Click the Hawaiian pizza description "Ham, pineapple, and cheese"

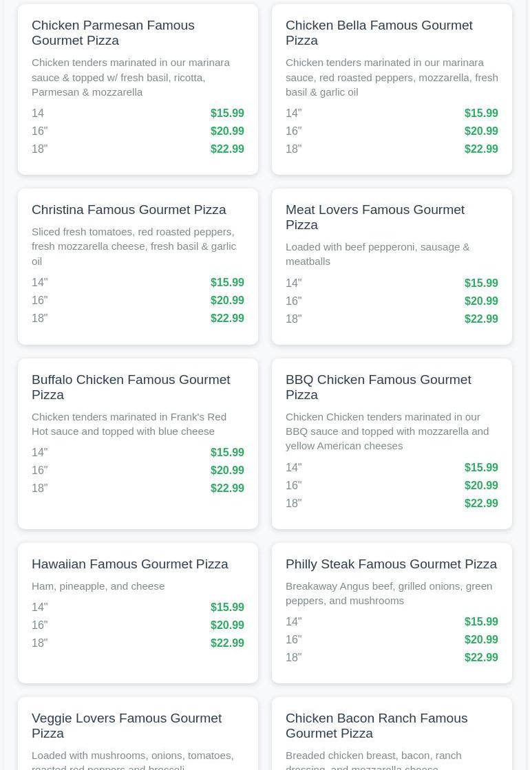coord(98,586)
